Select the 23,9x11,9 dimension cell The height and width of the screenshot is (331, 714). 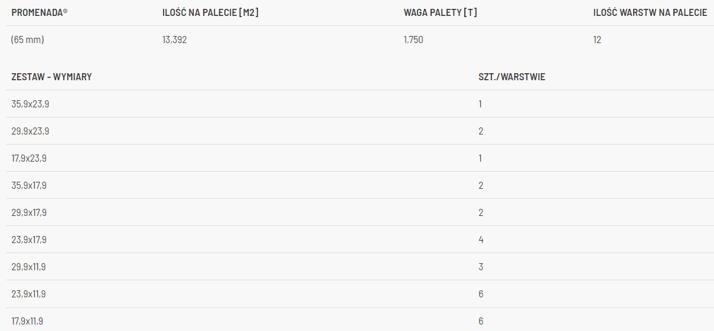(x=28, y=294)
